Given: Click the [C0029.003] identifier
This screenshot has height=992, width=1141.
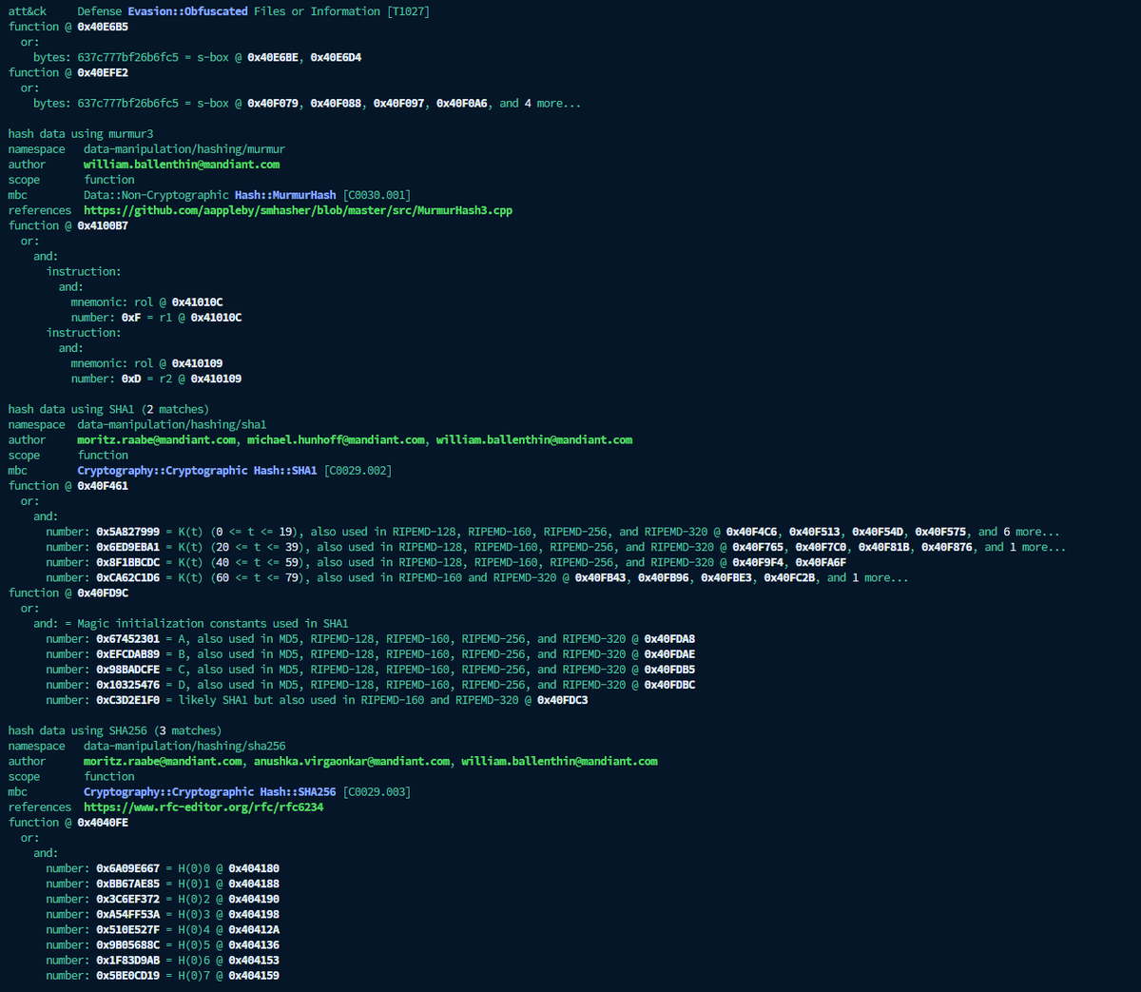Looking at the screenshot, I should click(x=377, y=791).
